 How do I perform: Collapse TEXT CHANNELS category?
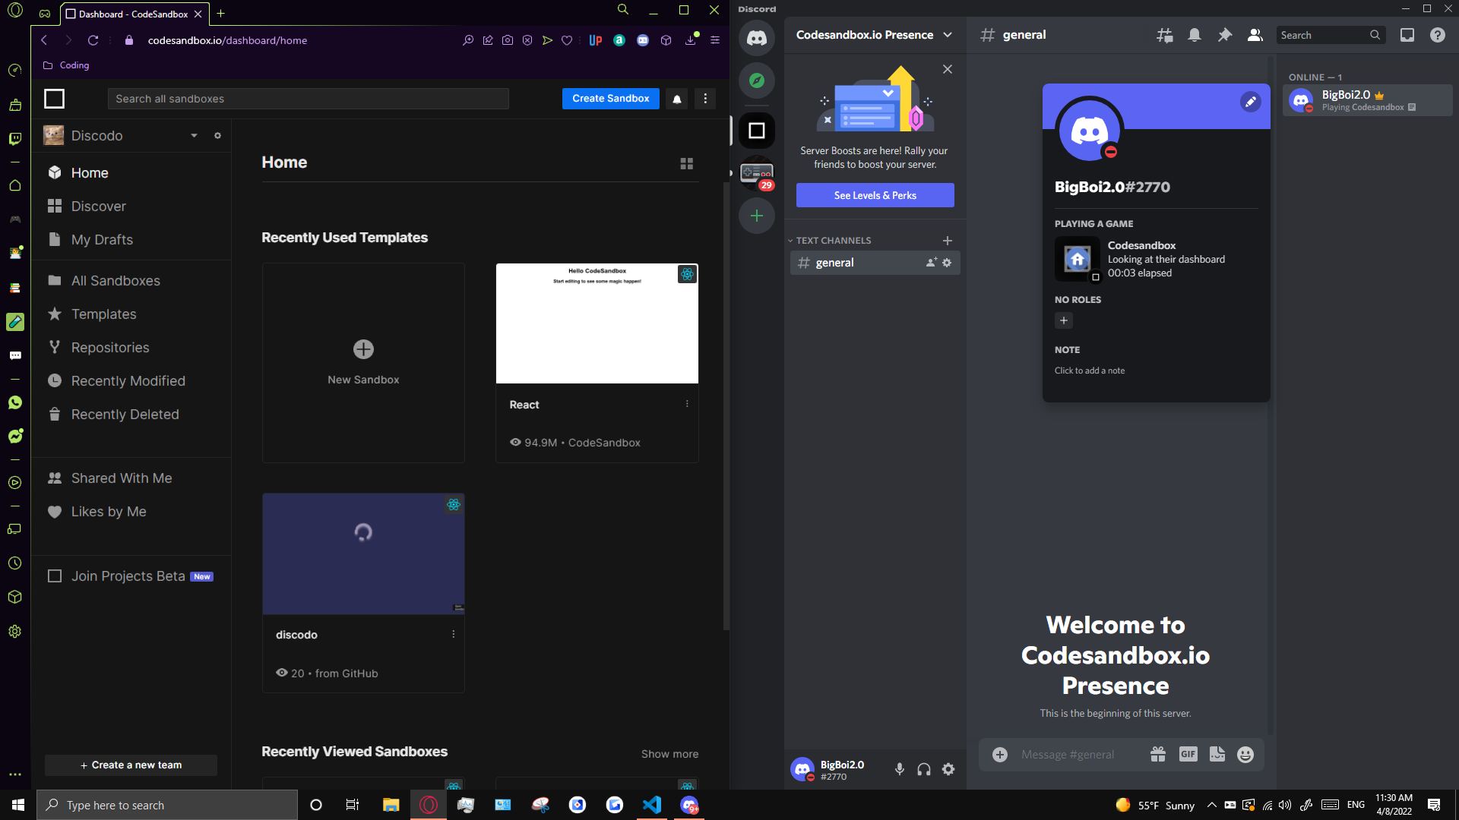coord(833,241)
